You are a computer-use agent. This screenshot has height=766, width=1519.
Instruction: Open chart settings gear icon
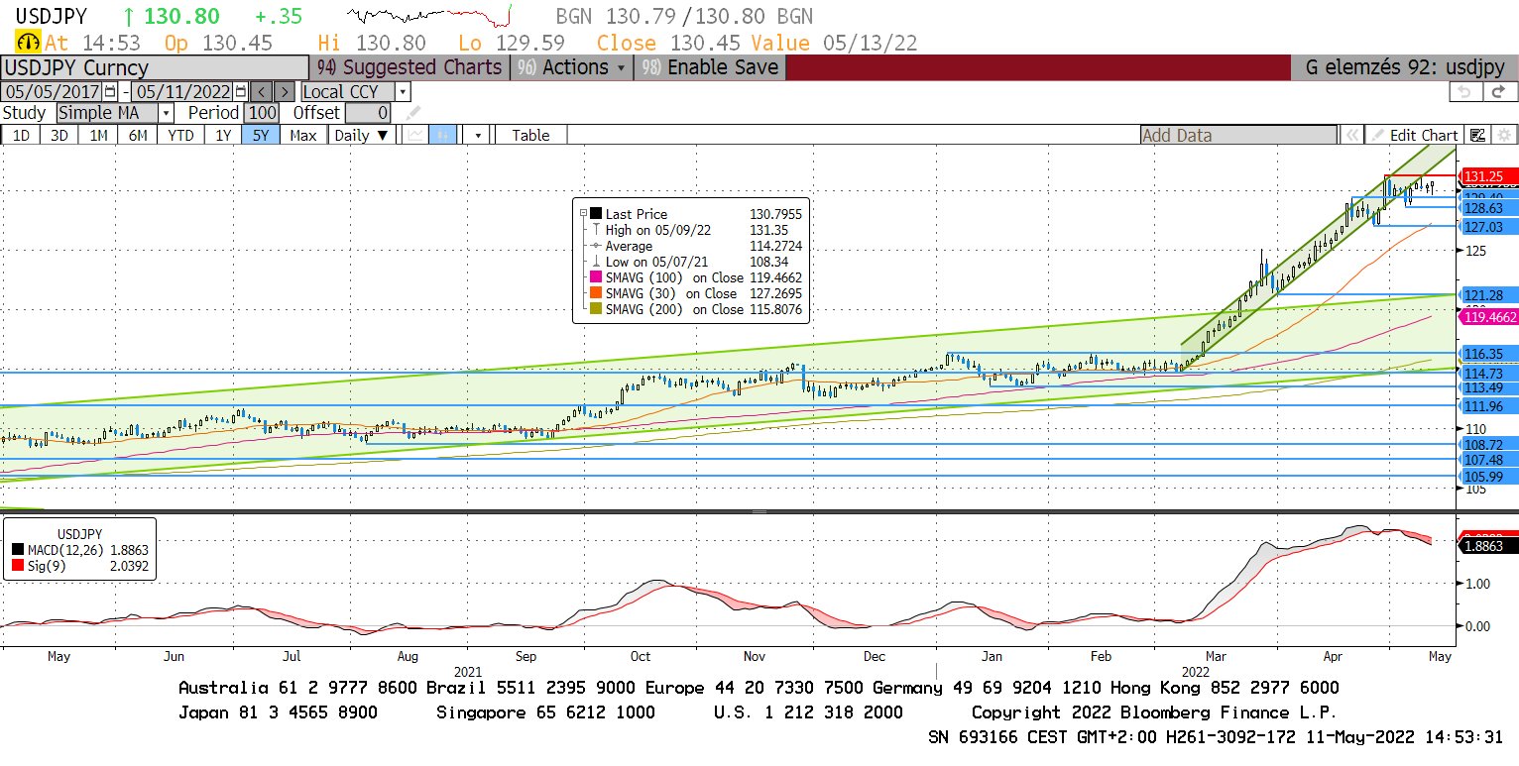1503,135
